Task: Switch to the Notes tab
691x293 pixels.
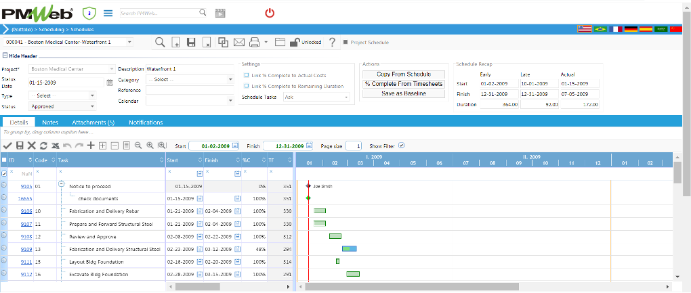Action: click(50, 122)
